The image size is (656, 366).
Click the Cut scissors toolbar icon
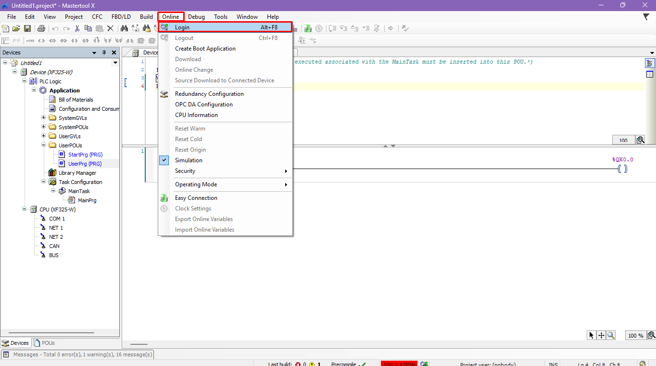pos(77,28)
